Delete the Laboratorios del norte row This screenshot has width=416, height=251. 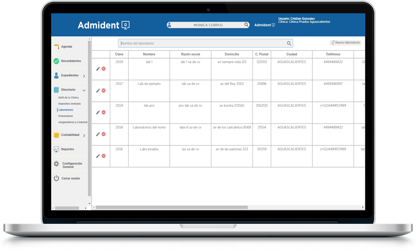104,134
